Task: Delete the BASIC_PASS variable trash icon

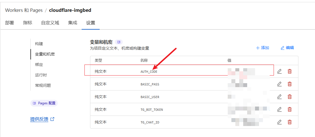Action: click(x=289, y=84)
